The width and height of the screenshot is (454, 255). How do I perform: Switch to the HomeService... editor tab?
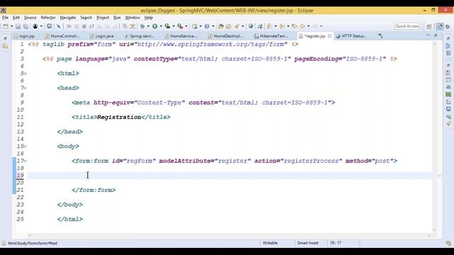point(181,36)
